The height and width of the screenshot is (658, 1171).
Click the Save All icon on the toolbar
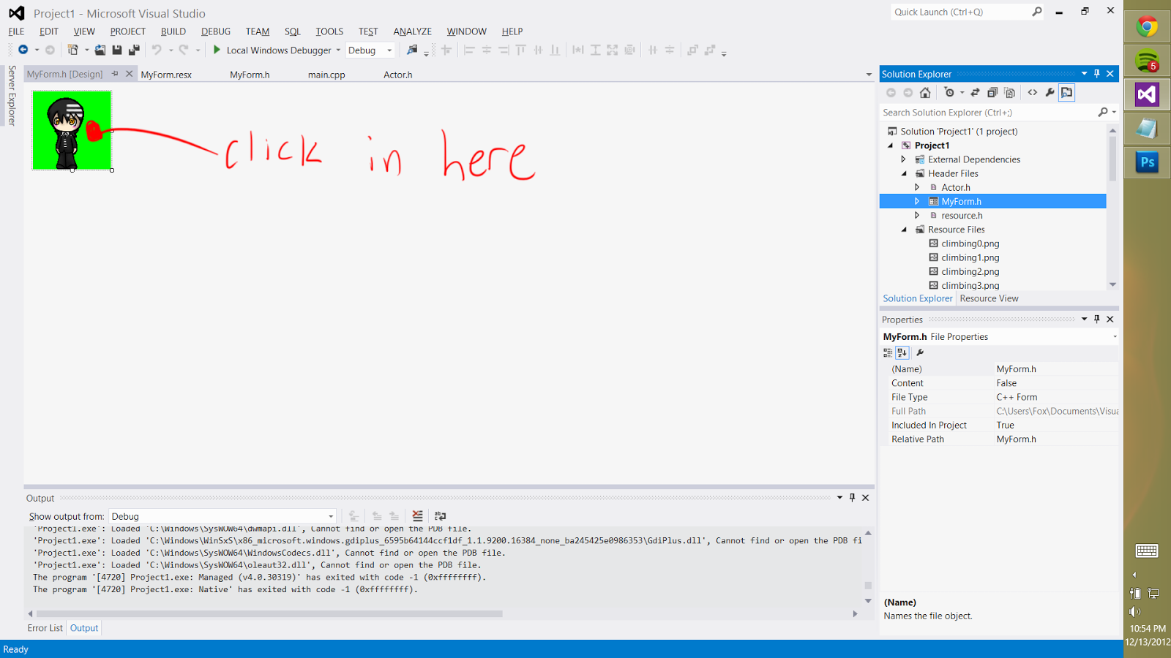point(133,50)
